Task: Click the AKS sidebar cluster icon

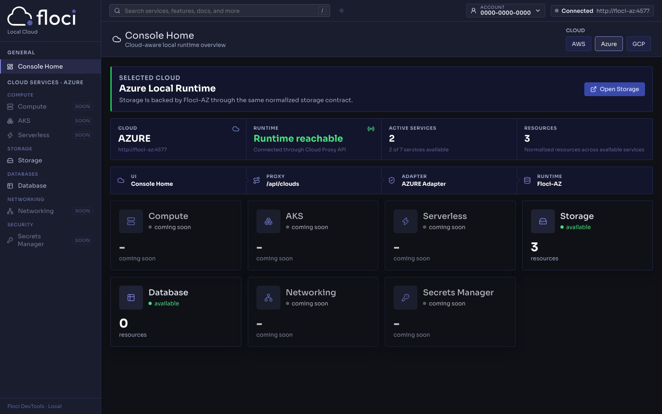Action: (10, 121)
